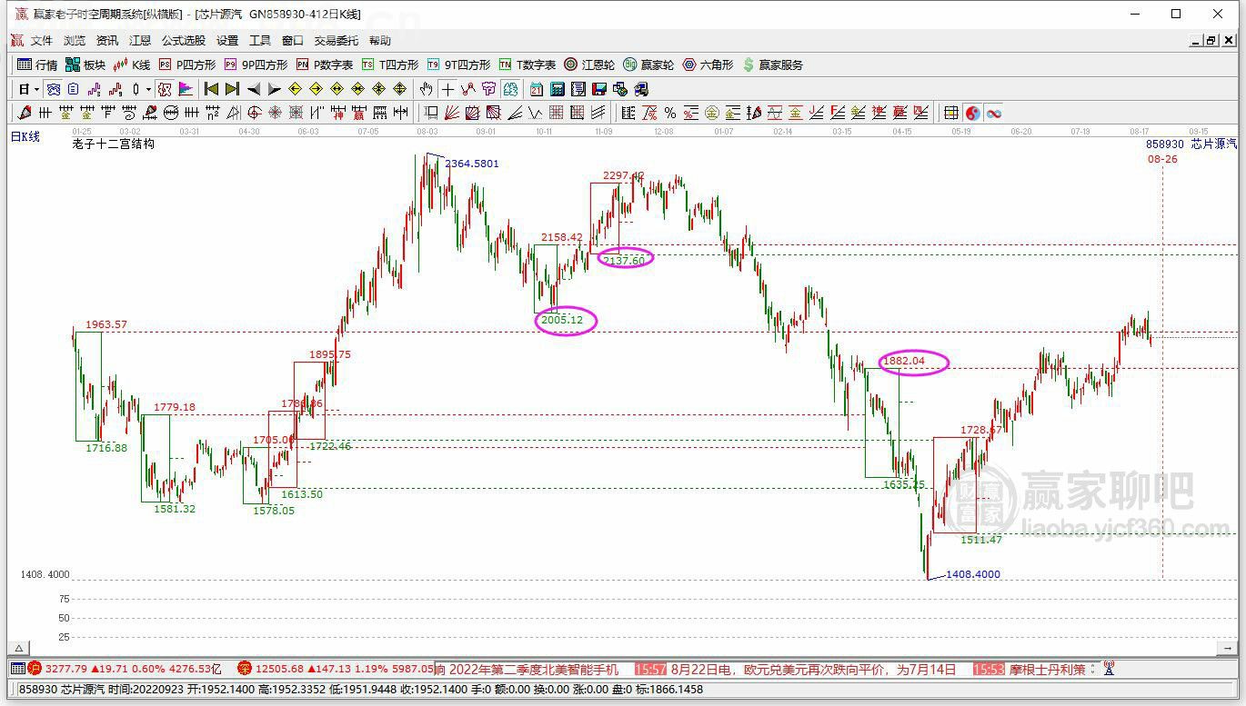1246x706 pixels.
Task: Open the 文件 menu
Action: pyautogui.click(x=42, y=41)
